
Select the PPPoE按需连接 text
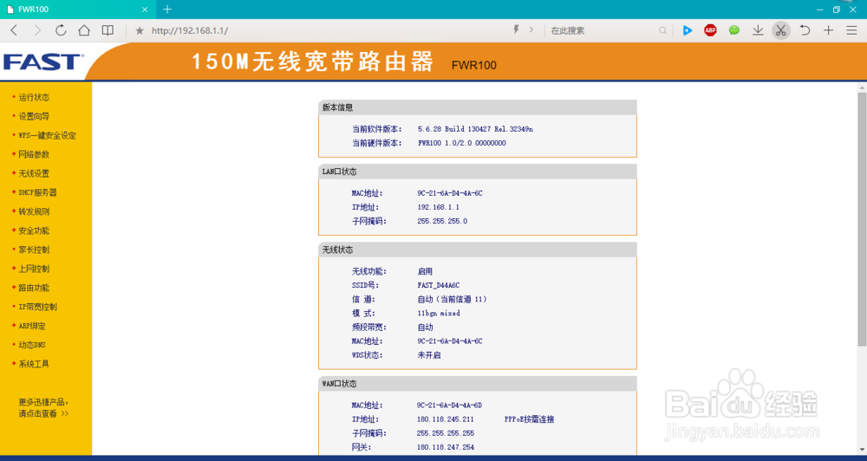529,419
